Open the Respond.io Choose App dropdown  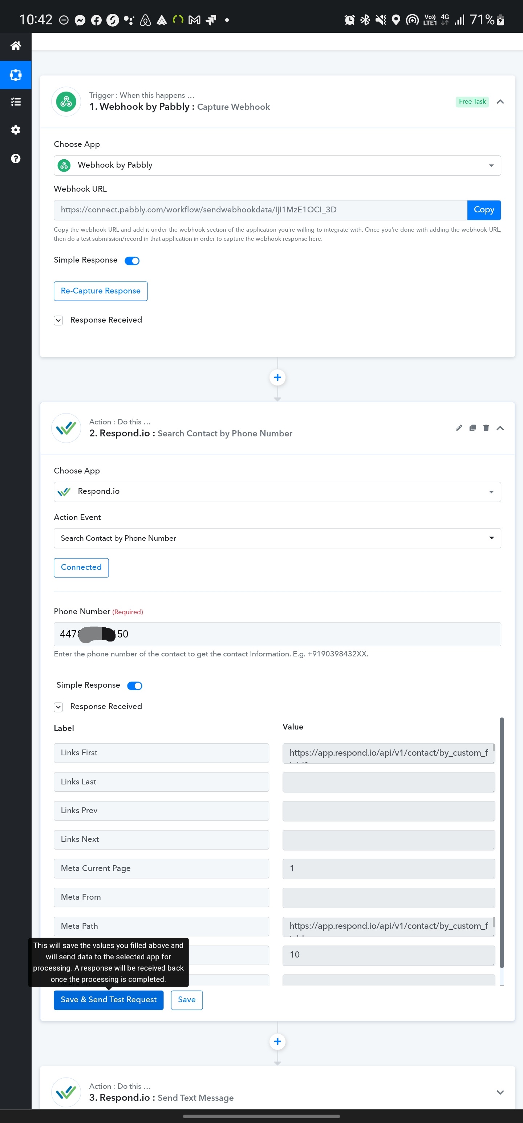coord(277,492)
